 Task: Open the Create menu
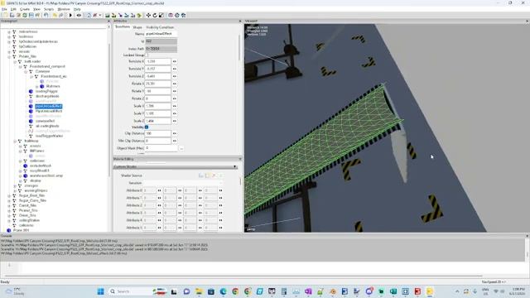[x=25, y=9]
